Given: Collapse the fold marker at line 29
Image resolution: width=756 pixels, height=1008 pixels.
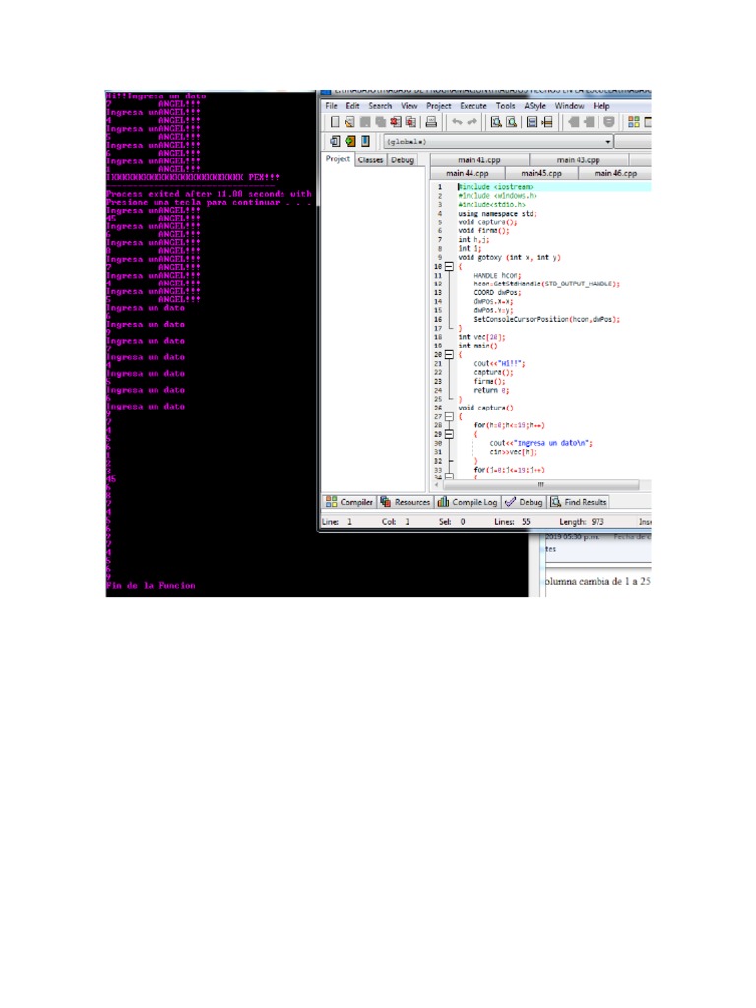Looking at the screenshot, I should pos(449,434).
